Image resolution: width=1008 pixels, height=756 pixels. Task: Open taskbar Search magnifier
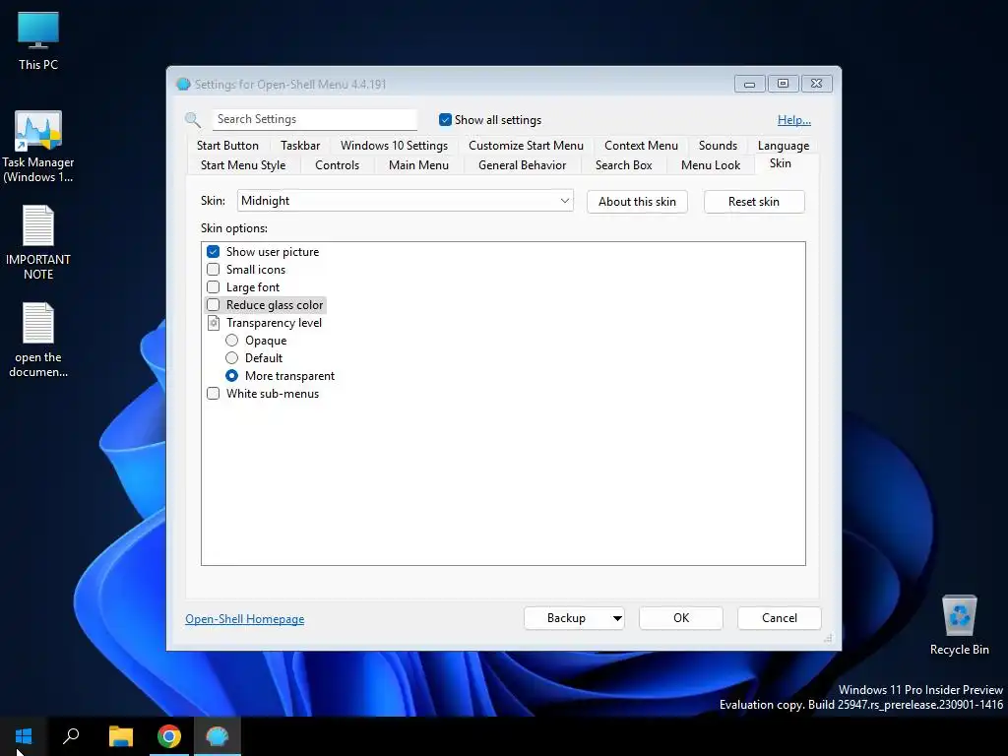[x=71, y=736]
